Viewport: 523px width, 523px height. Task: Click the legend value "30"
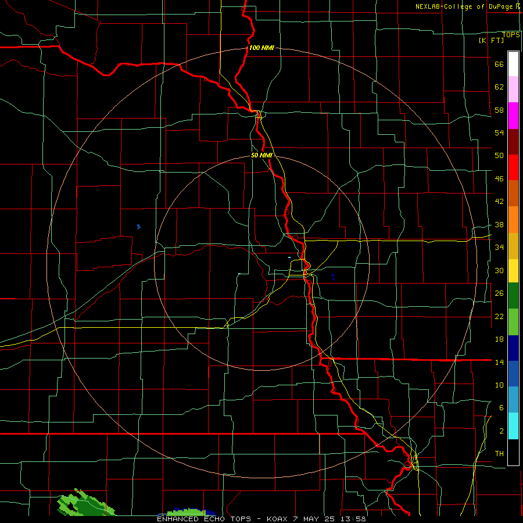coord(499,270)
